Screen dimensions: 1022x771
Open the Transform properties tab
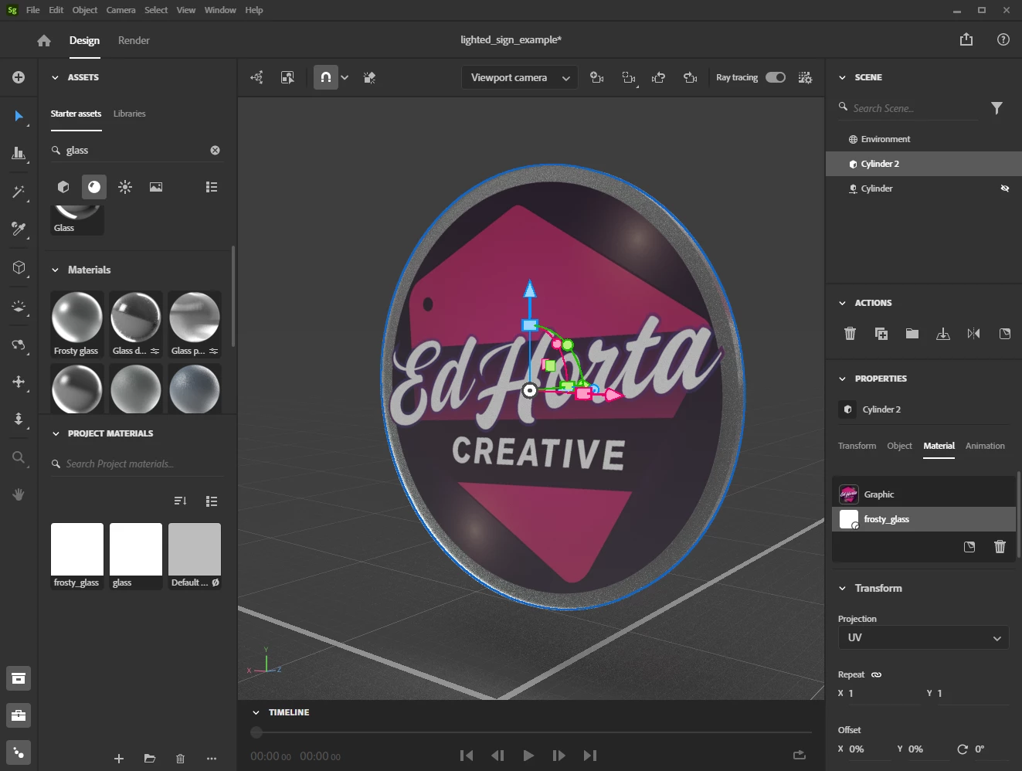[x=857, y=446]
